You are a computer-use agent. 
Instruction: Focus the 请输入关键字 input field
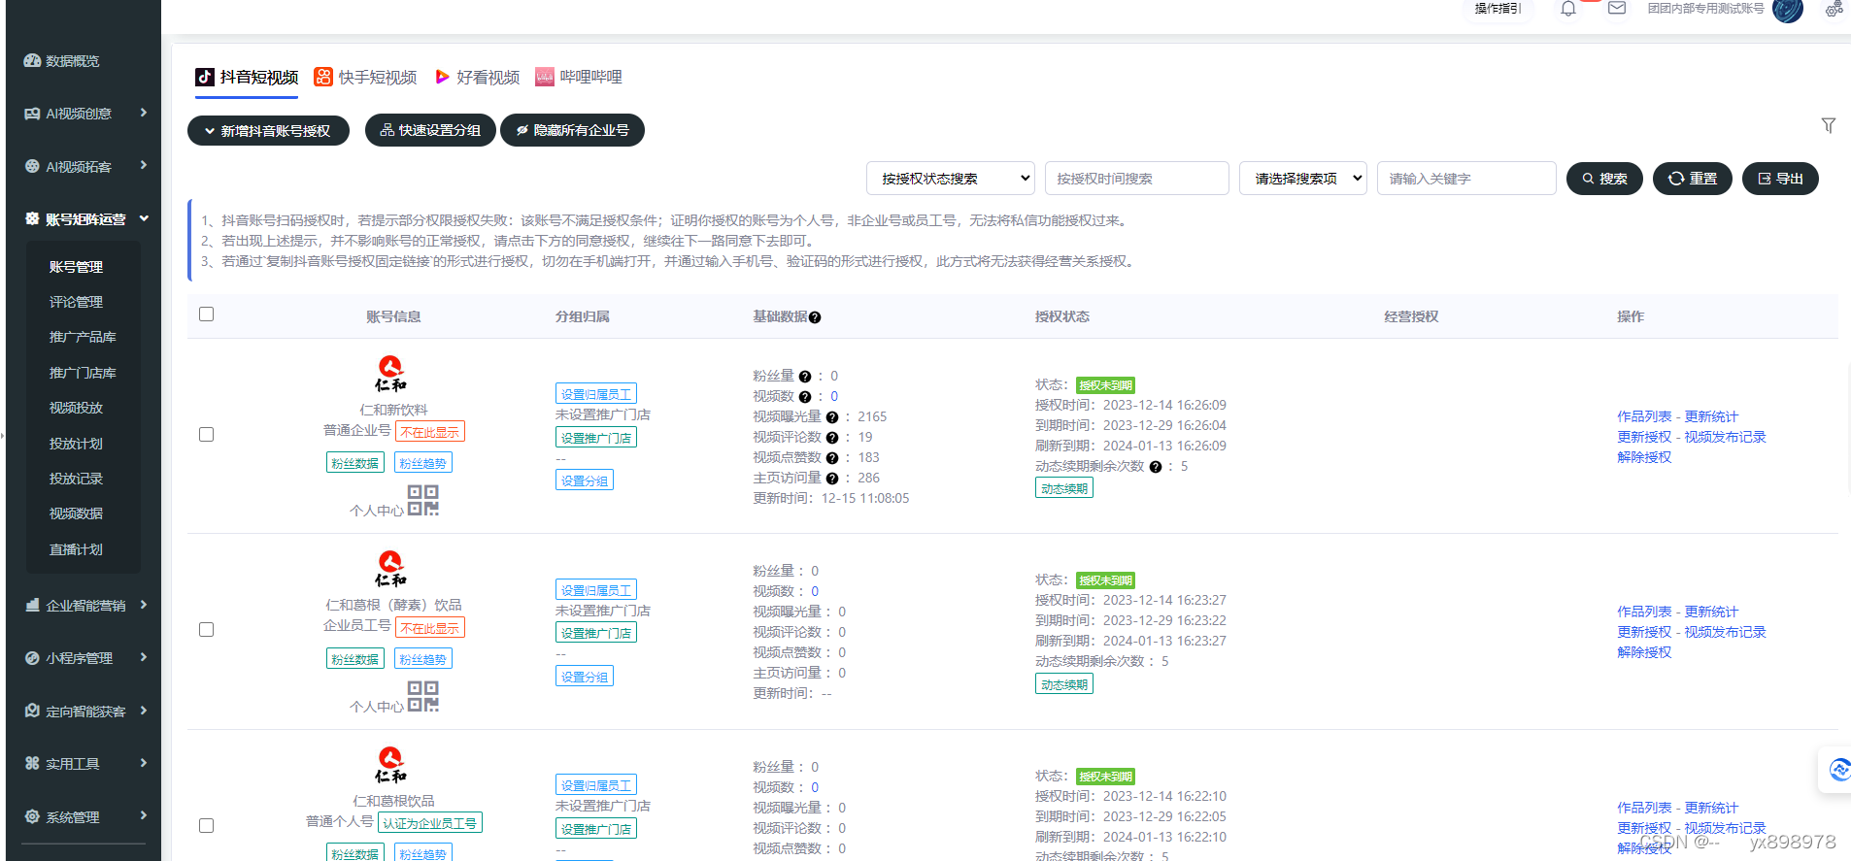[x=1466, y=179]
